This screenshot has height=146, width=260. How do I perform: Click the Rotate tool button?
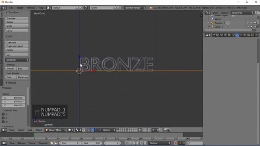[x=17, y=22]
